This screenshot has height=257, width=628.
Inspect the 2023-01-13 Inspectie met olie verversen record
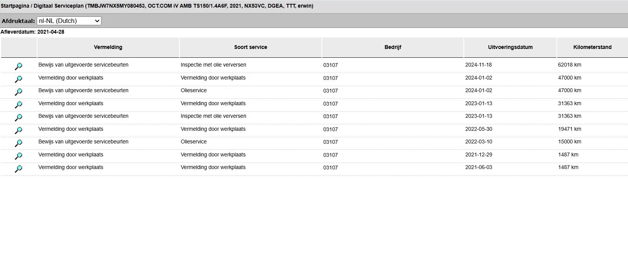tap(18, 118)
